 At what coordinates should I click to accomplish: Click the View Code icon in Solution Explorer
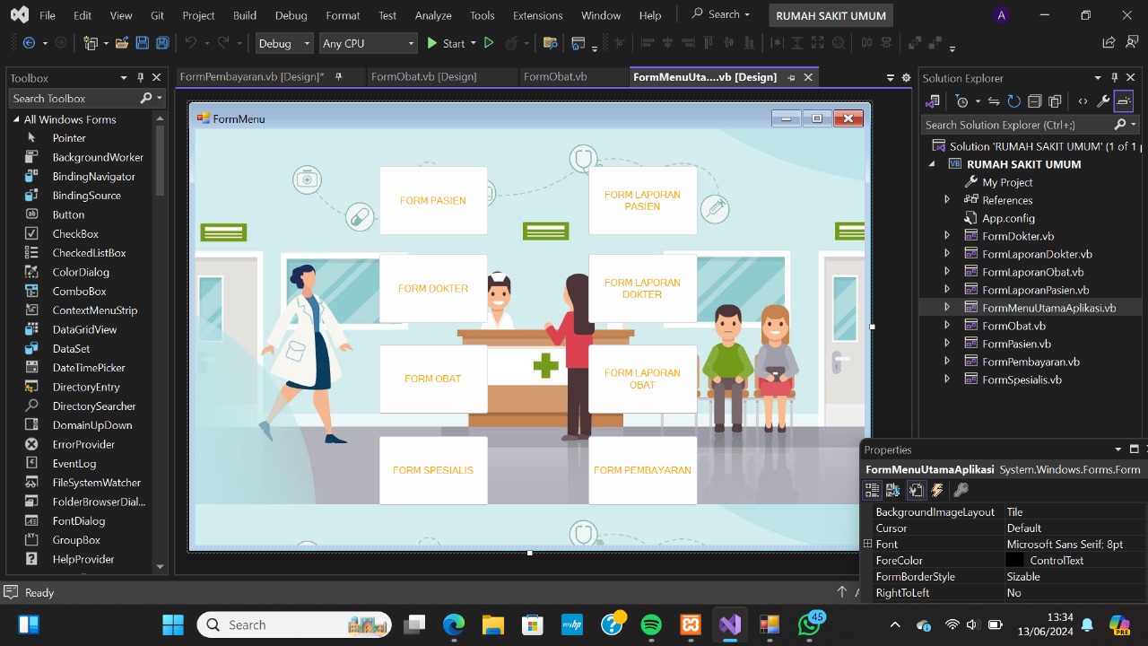pos(1083,101)
